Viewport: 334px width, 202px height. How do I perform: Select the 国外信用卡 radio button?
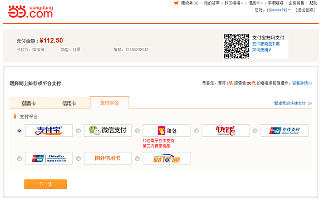click(78, 159)
